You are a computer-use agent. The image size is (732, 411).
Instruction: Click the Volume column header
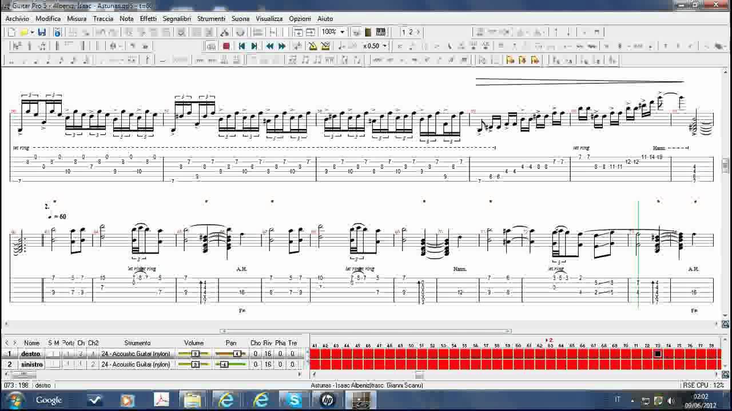coord(194,343)
